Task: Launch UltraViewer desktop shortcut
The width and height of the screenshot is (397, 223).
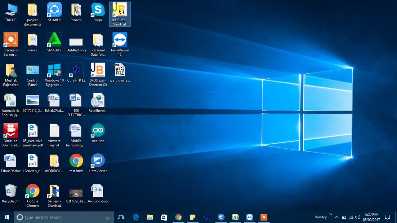Action: [98, 164]
